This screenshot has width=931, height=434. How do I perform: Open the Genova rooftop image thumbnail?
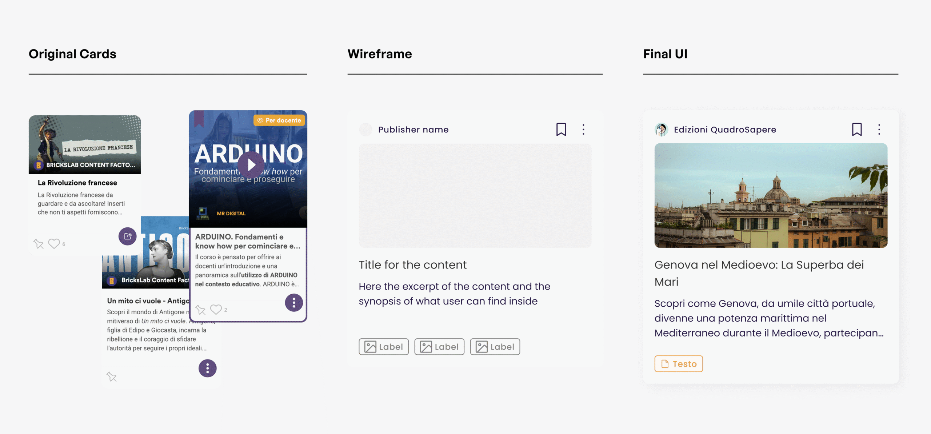tap(771, 195)
